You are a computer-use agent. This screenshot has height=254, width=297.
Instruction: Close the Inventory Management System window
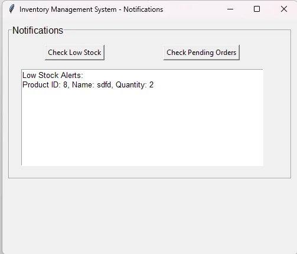click(284, 9)
